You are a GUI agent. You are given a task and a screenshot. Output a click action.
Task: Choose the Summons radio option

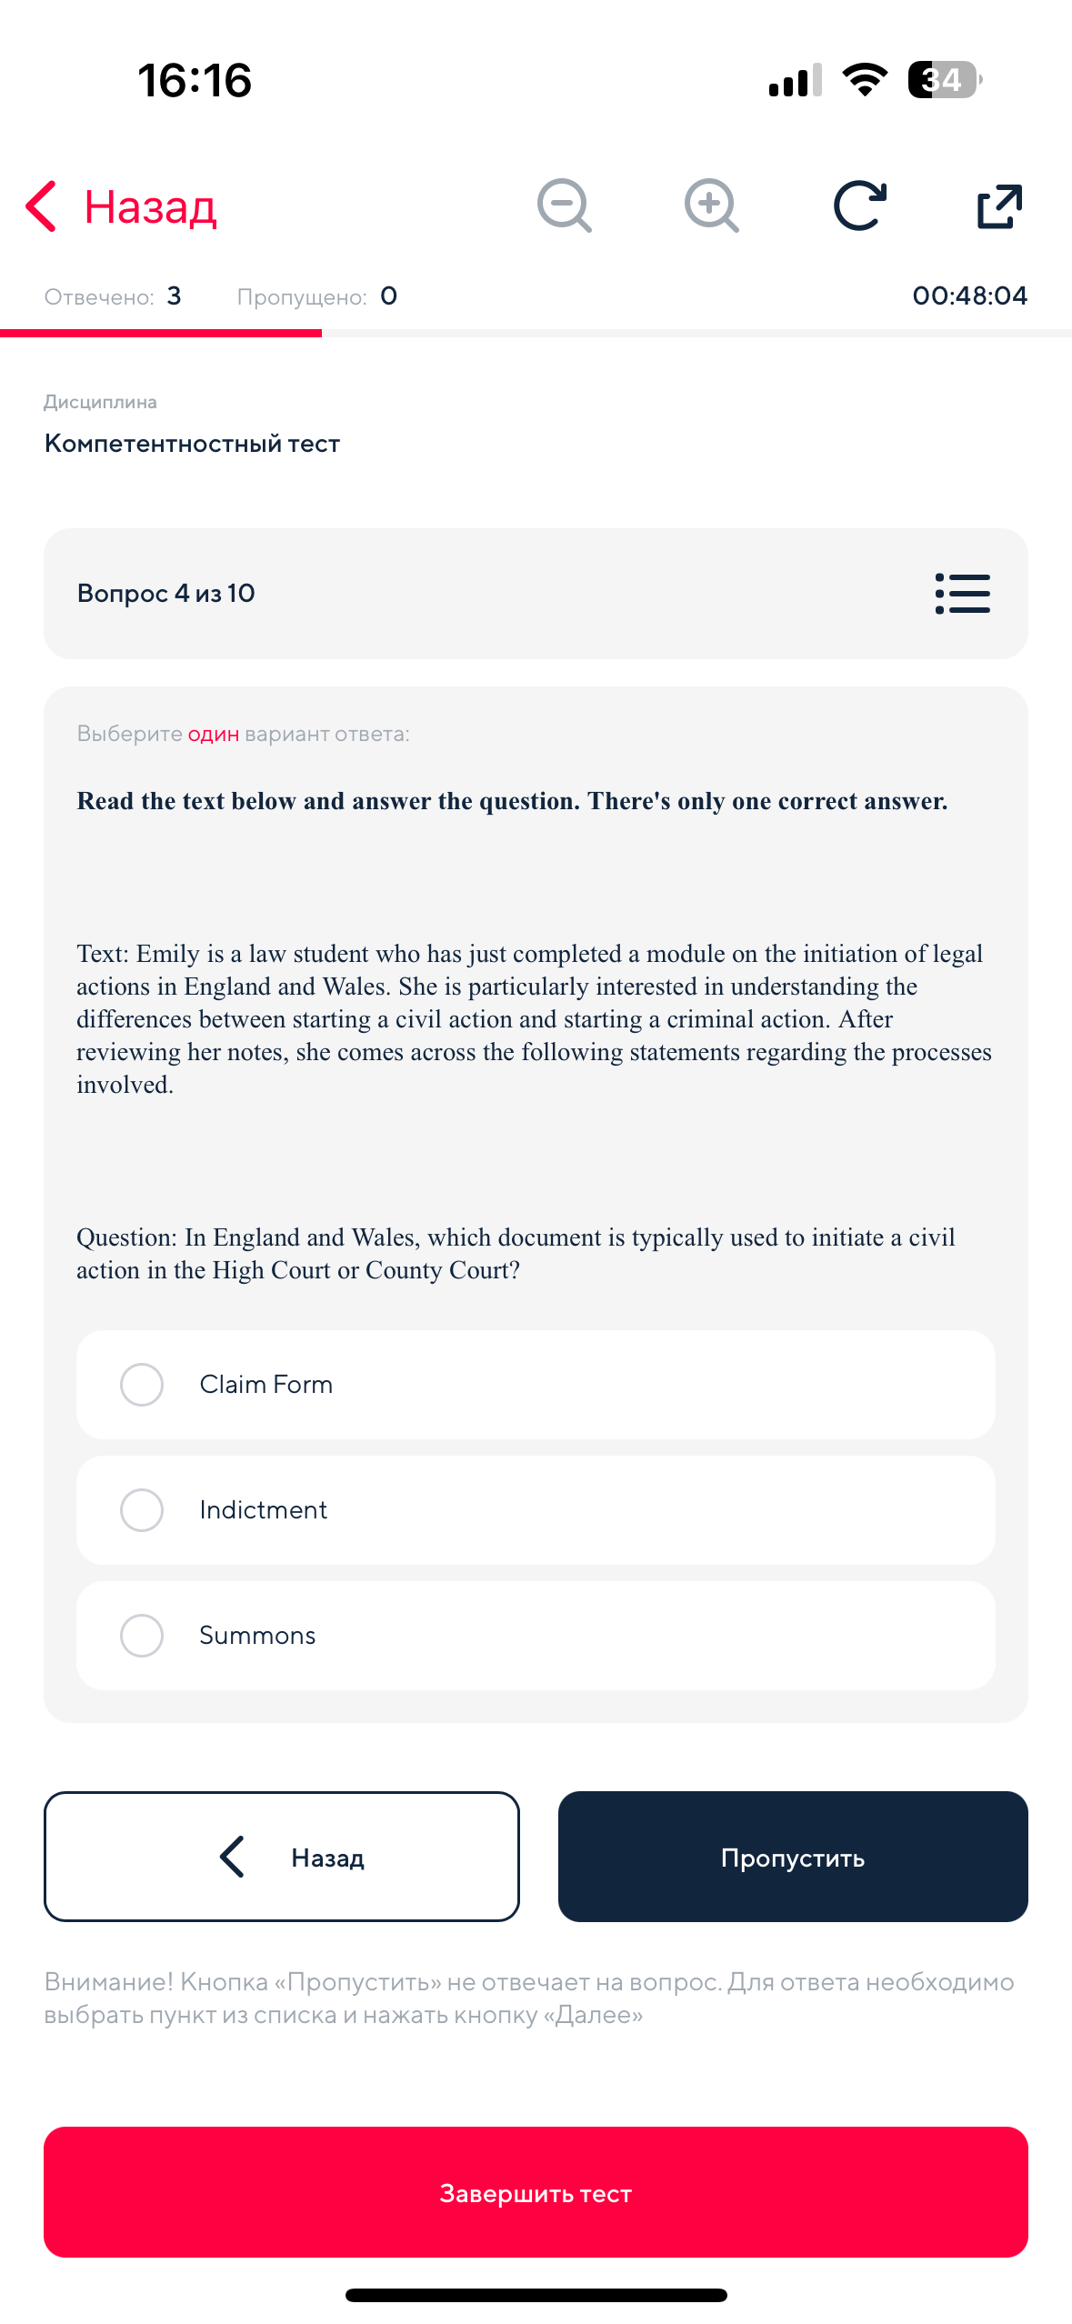536,1635
